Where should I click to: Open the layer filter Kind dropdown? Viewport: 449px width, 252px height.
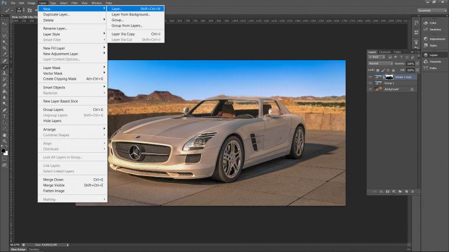click(x=376, y=57)
